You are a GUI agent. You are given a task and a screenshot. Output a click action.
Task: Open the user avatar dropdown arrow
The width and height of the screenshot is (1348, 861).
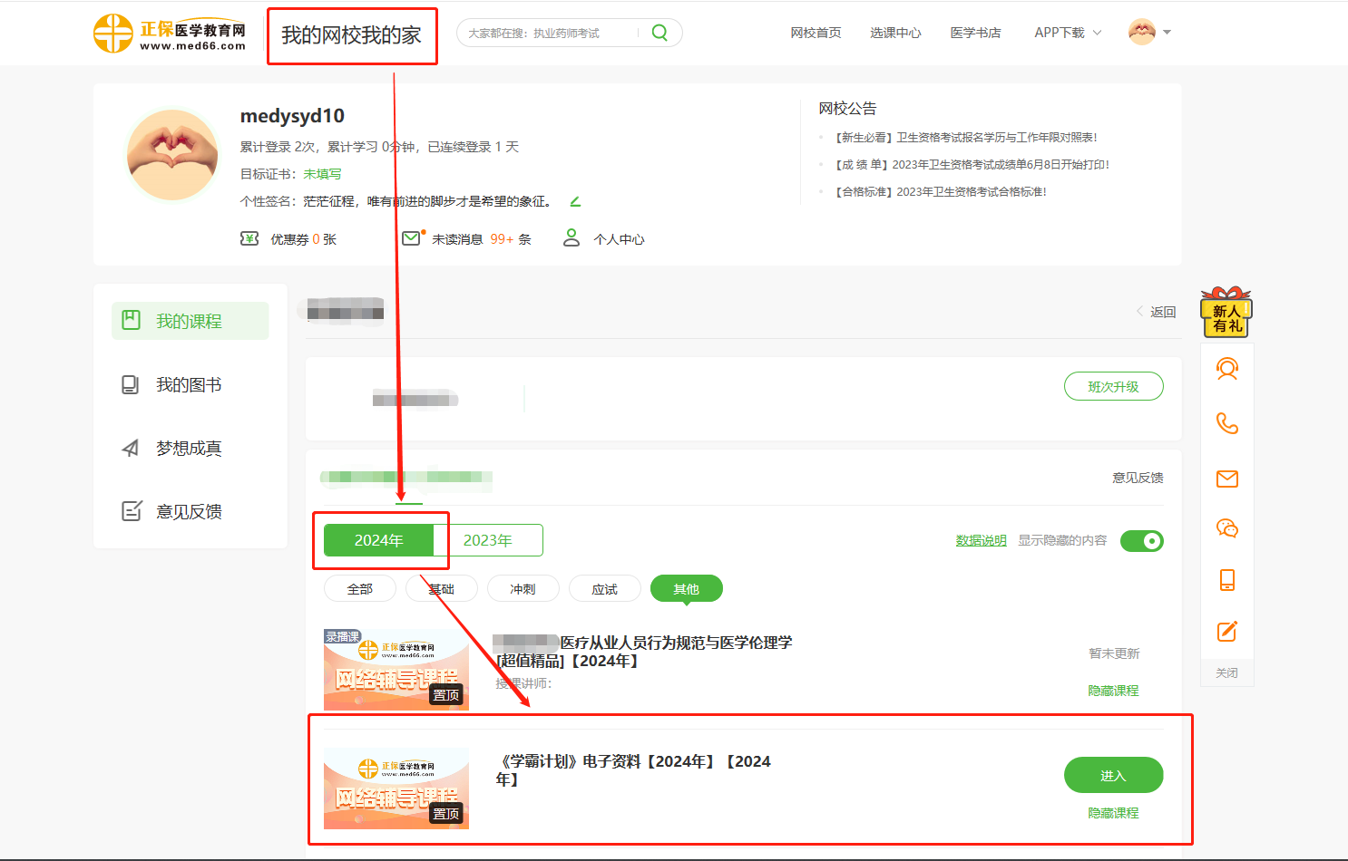1167,33
